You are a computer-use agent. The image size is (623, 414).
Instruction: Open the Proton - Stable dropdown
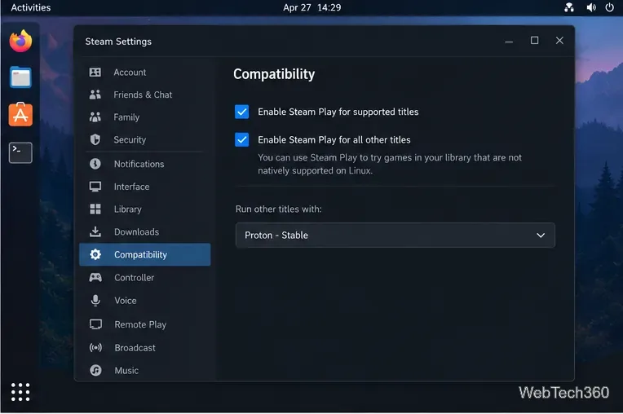(395, 236)
